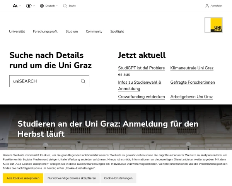232x186 pixels.
Task: Click the Studieren an der Uni Graz headline
Action: click(108, 129)
